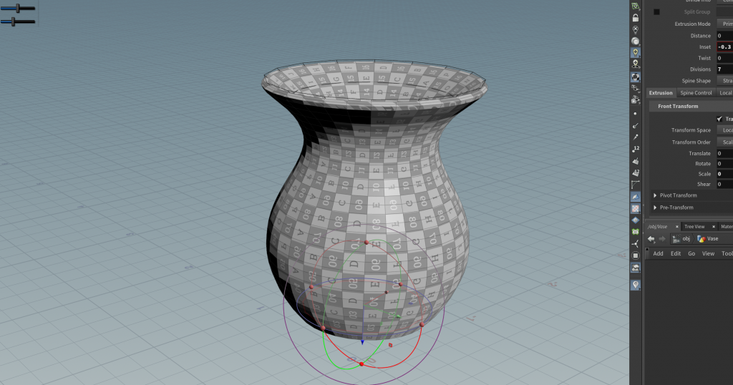Toggle the light bulb display icon
The width and height of the screenshot is (733, 385).
[x=635, y=53]
